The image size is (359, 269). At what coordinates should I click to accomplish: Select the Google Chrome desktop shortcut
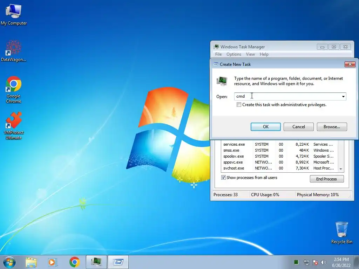pyautogui.click(x=14, y=89)
